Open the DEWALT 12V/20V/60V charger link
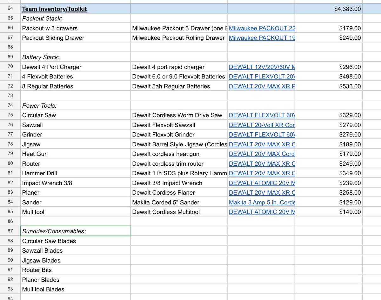Image resolution: width=381 pixels, height=300 pixels. 262,67
